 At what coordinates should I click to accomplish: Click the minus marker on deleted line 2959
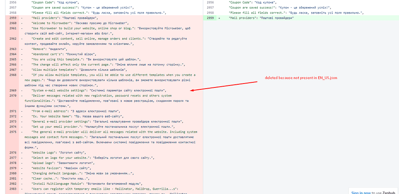click(x=22, y=18)
